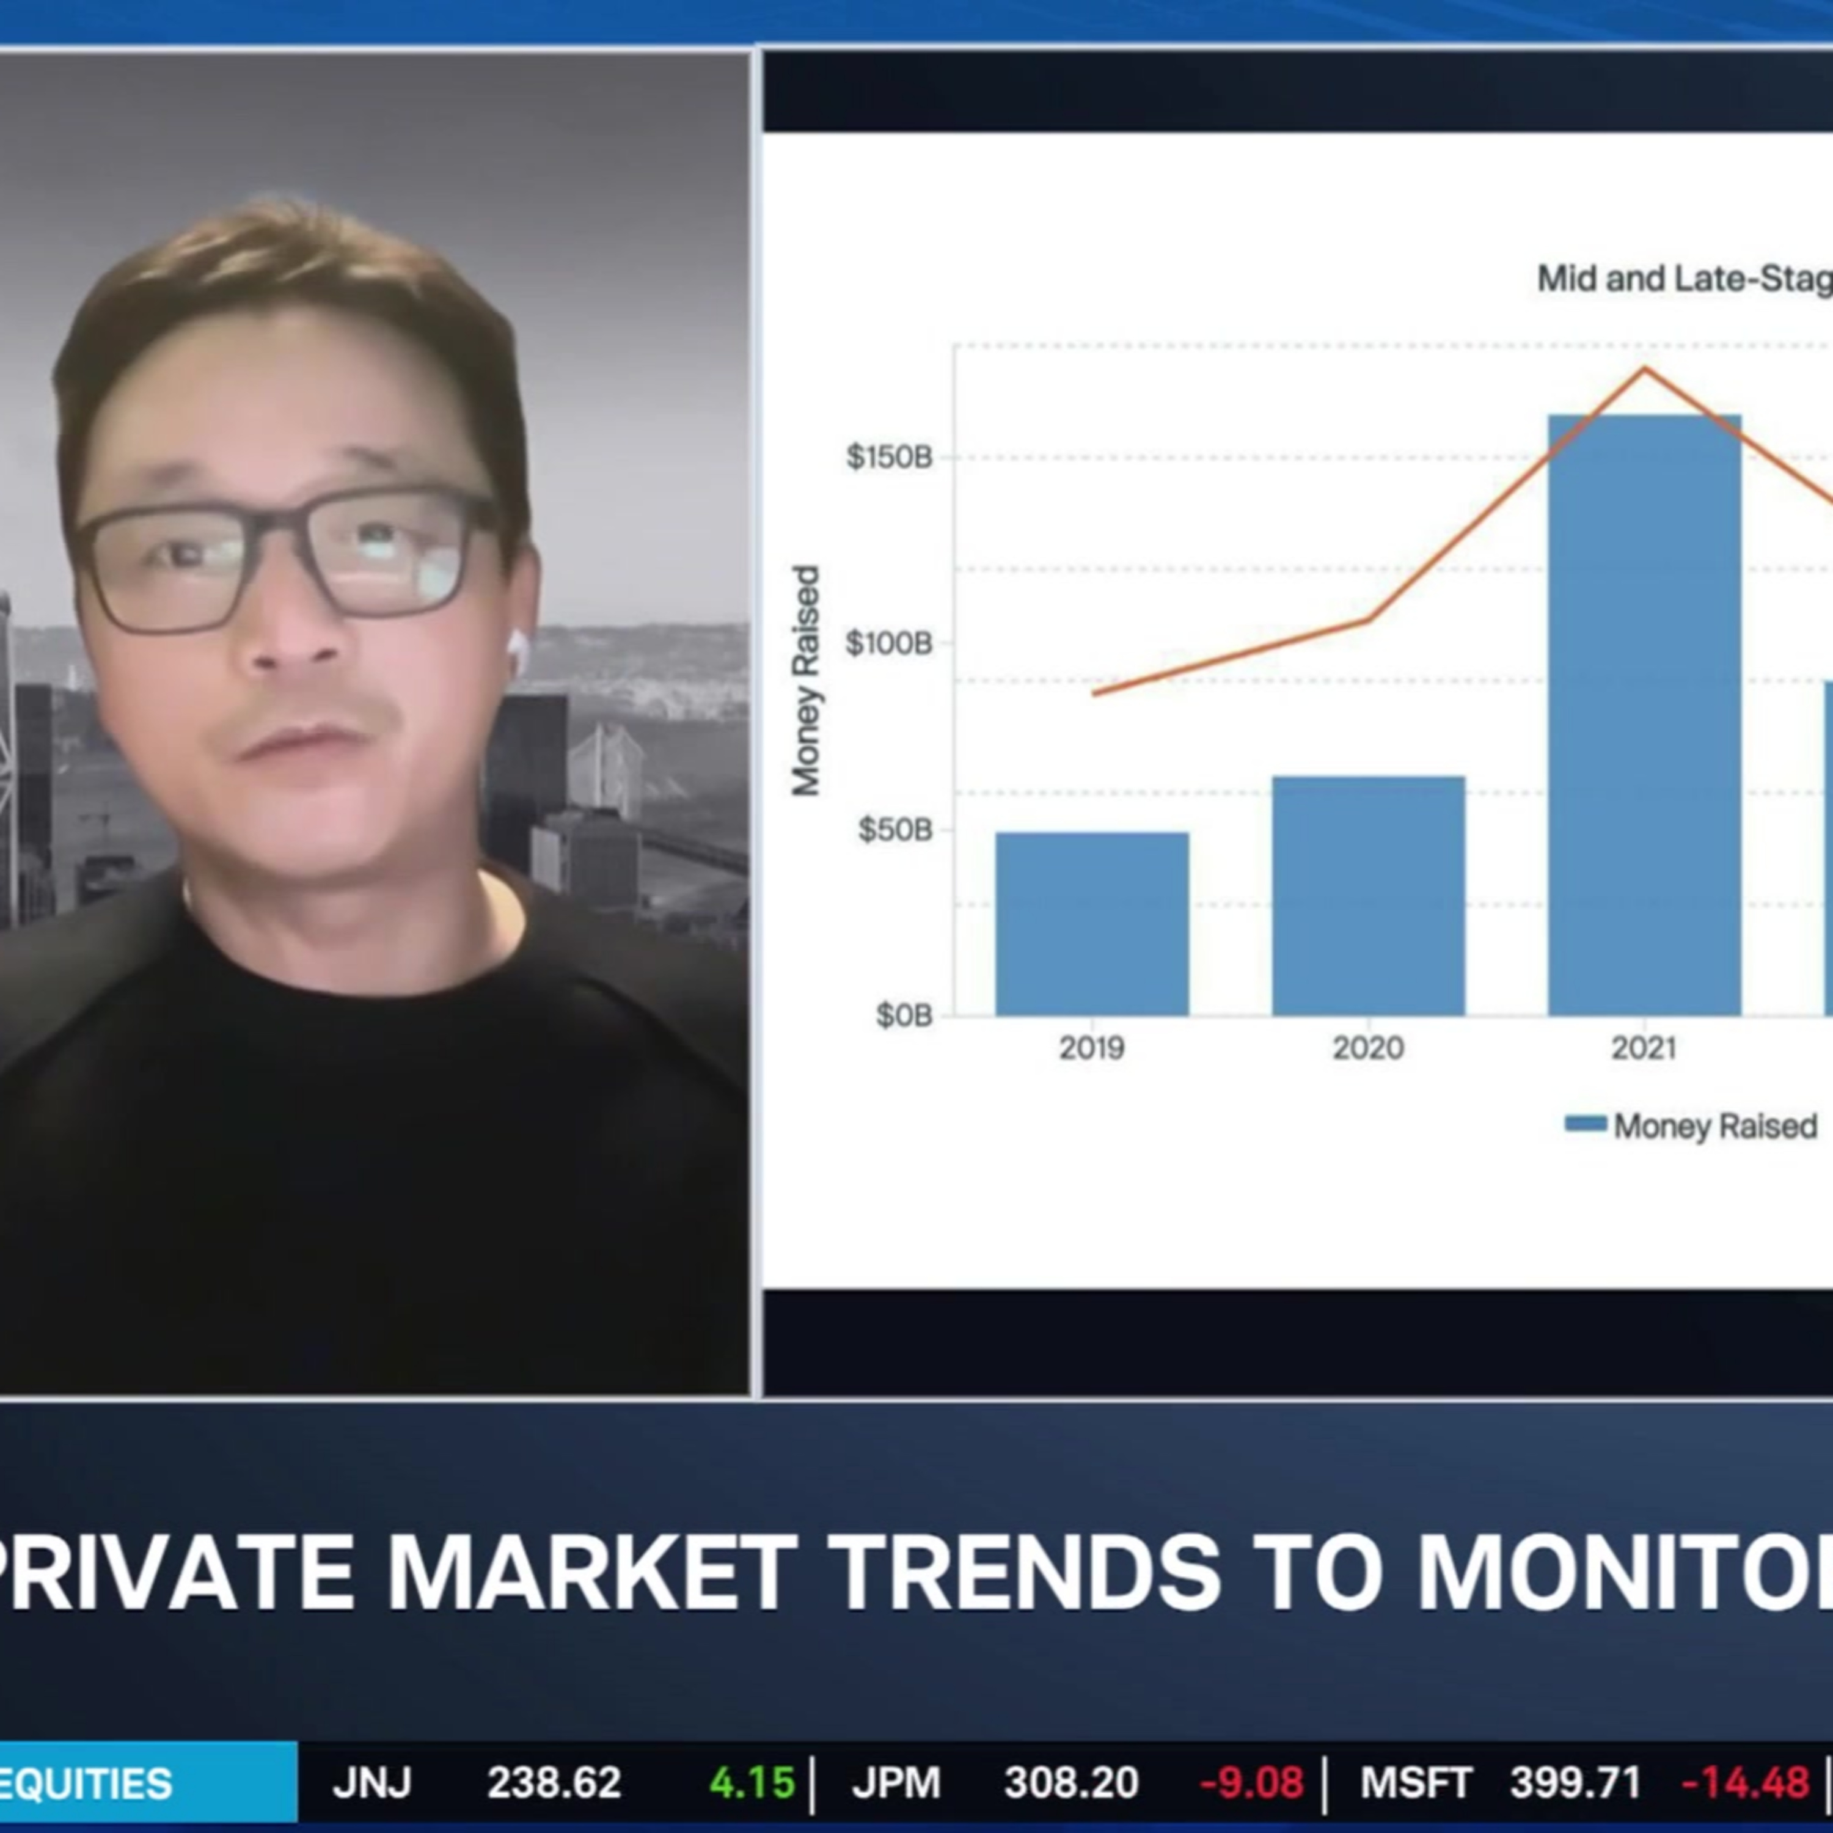Screen dimensions: 1833x1833
Task: Click the green 4.15 price change
Action: (x=752, y=1784)
